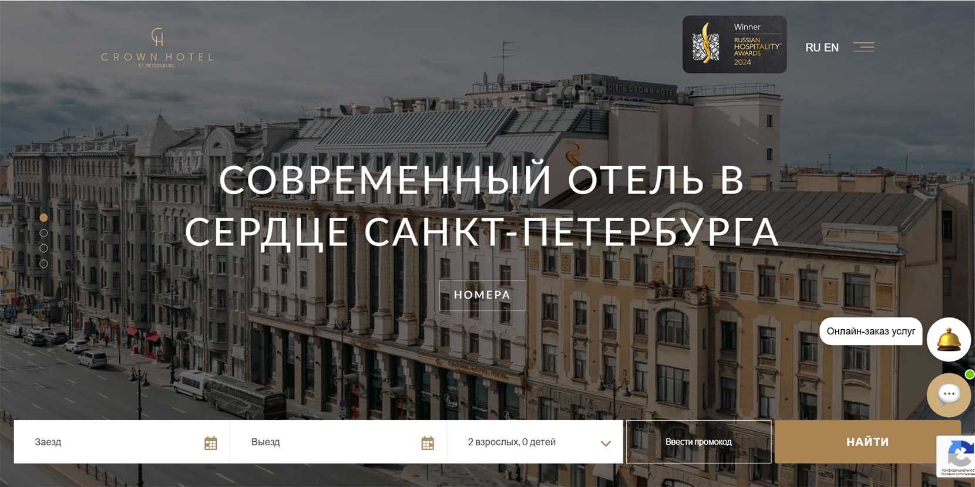
Task: Click the Ввести промокод field
Action: click(698, 442)
